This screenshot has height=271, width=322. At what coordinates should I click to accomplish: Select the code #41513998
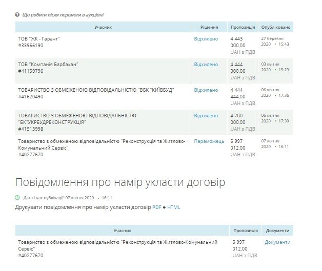pyautogui.click(x=31, y=129)
